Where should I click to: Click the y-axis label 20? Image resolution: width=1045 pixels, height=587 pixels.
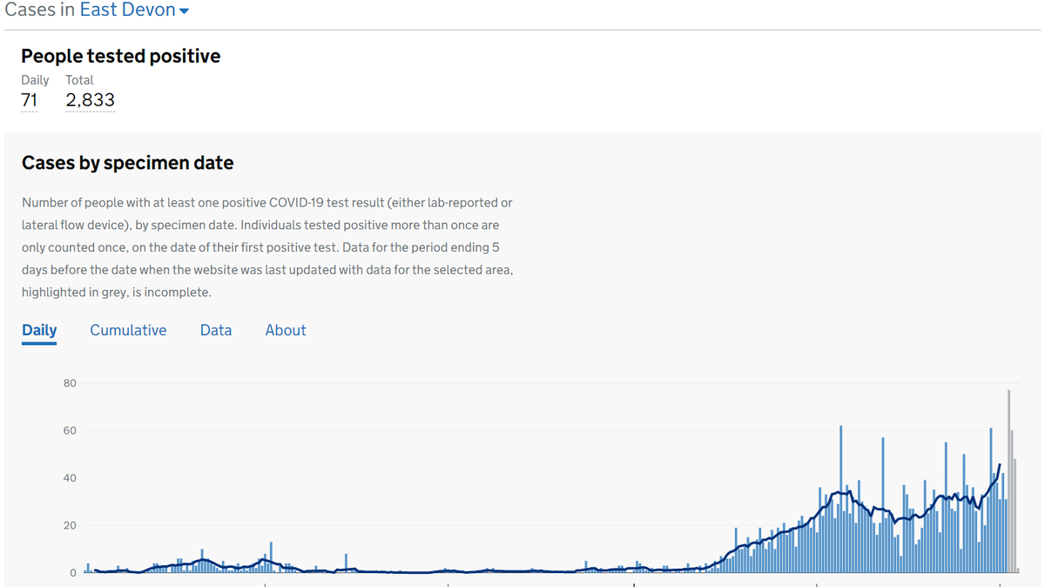pos(70,526)
